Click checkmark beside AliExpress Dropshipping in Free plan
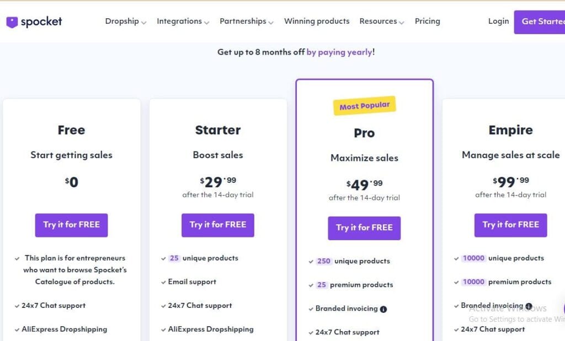Screen dimensions: 565x341 [17, 330]
